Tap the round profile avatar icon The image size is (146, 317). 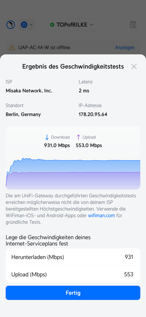[x=11, y=25]
